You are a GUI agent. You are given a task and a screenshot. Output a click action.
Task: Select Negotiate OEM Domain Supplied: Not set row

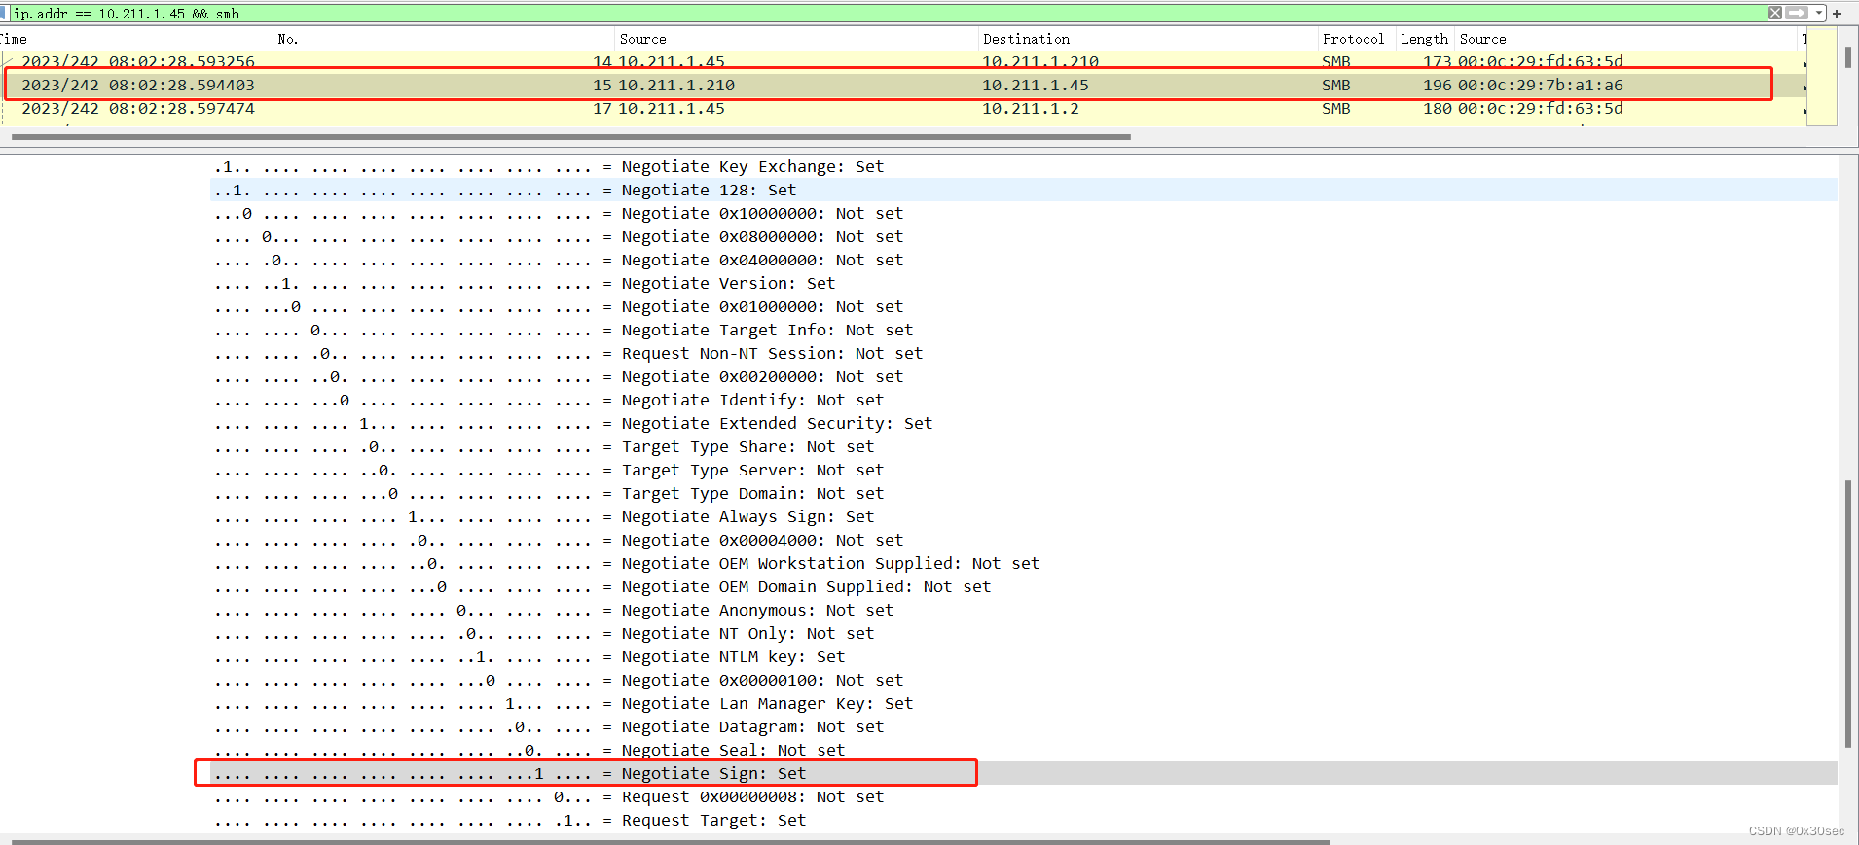coord(1024,587)
